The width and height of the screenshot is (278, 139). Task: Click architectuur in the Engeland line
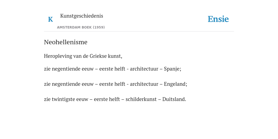[144, 84]
